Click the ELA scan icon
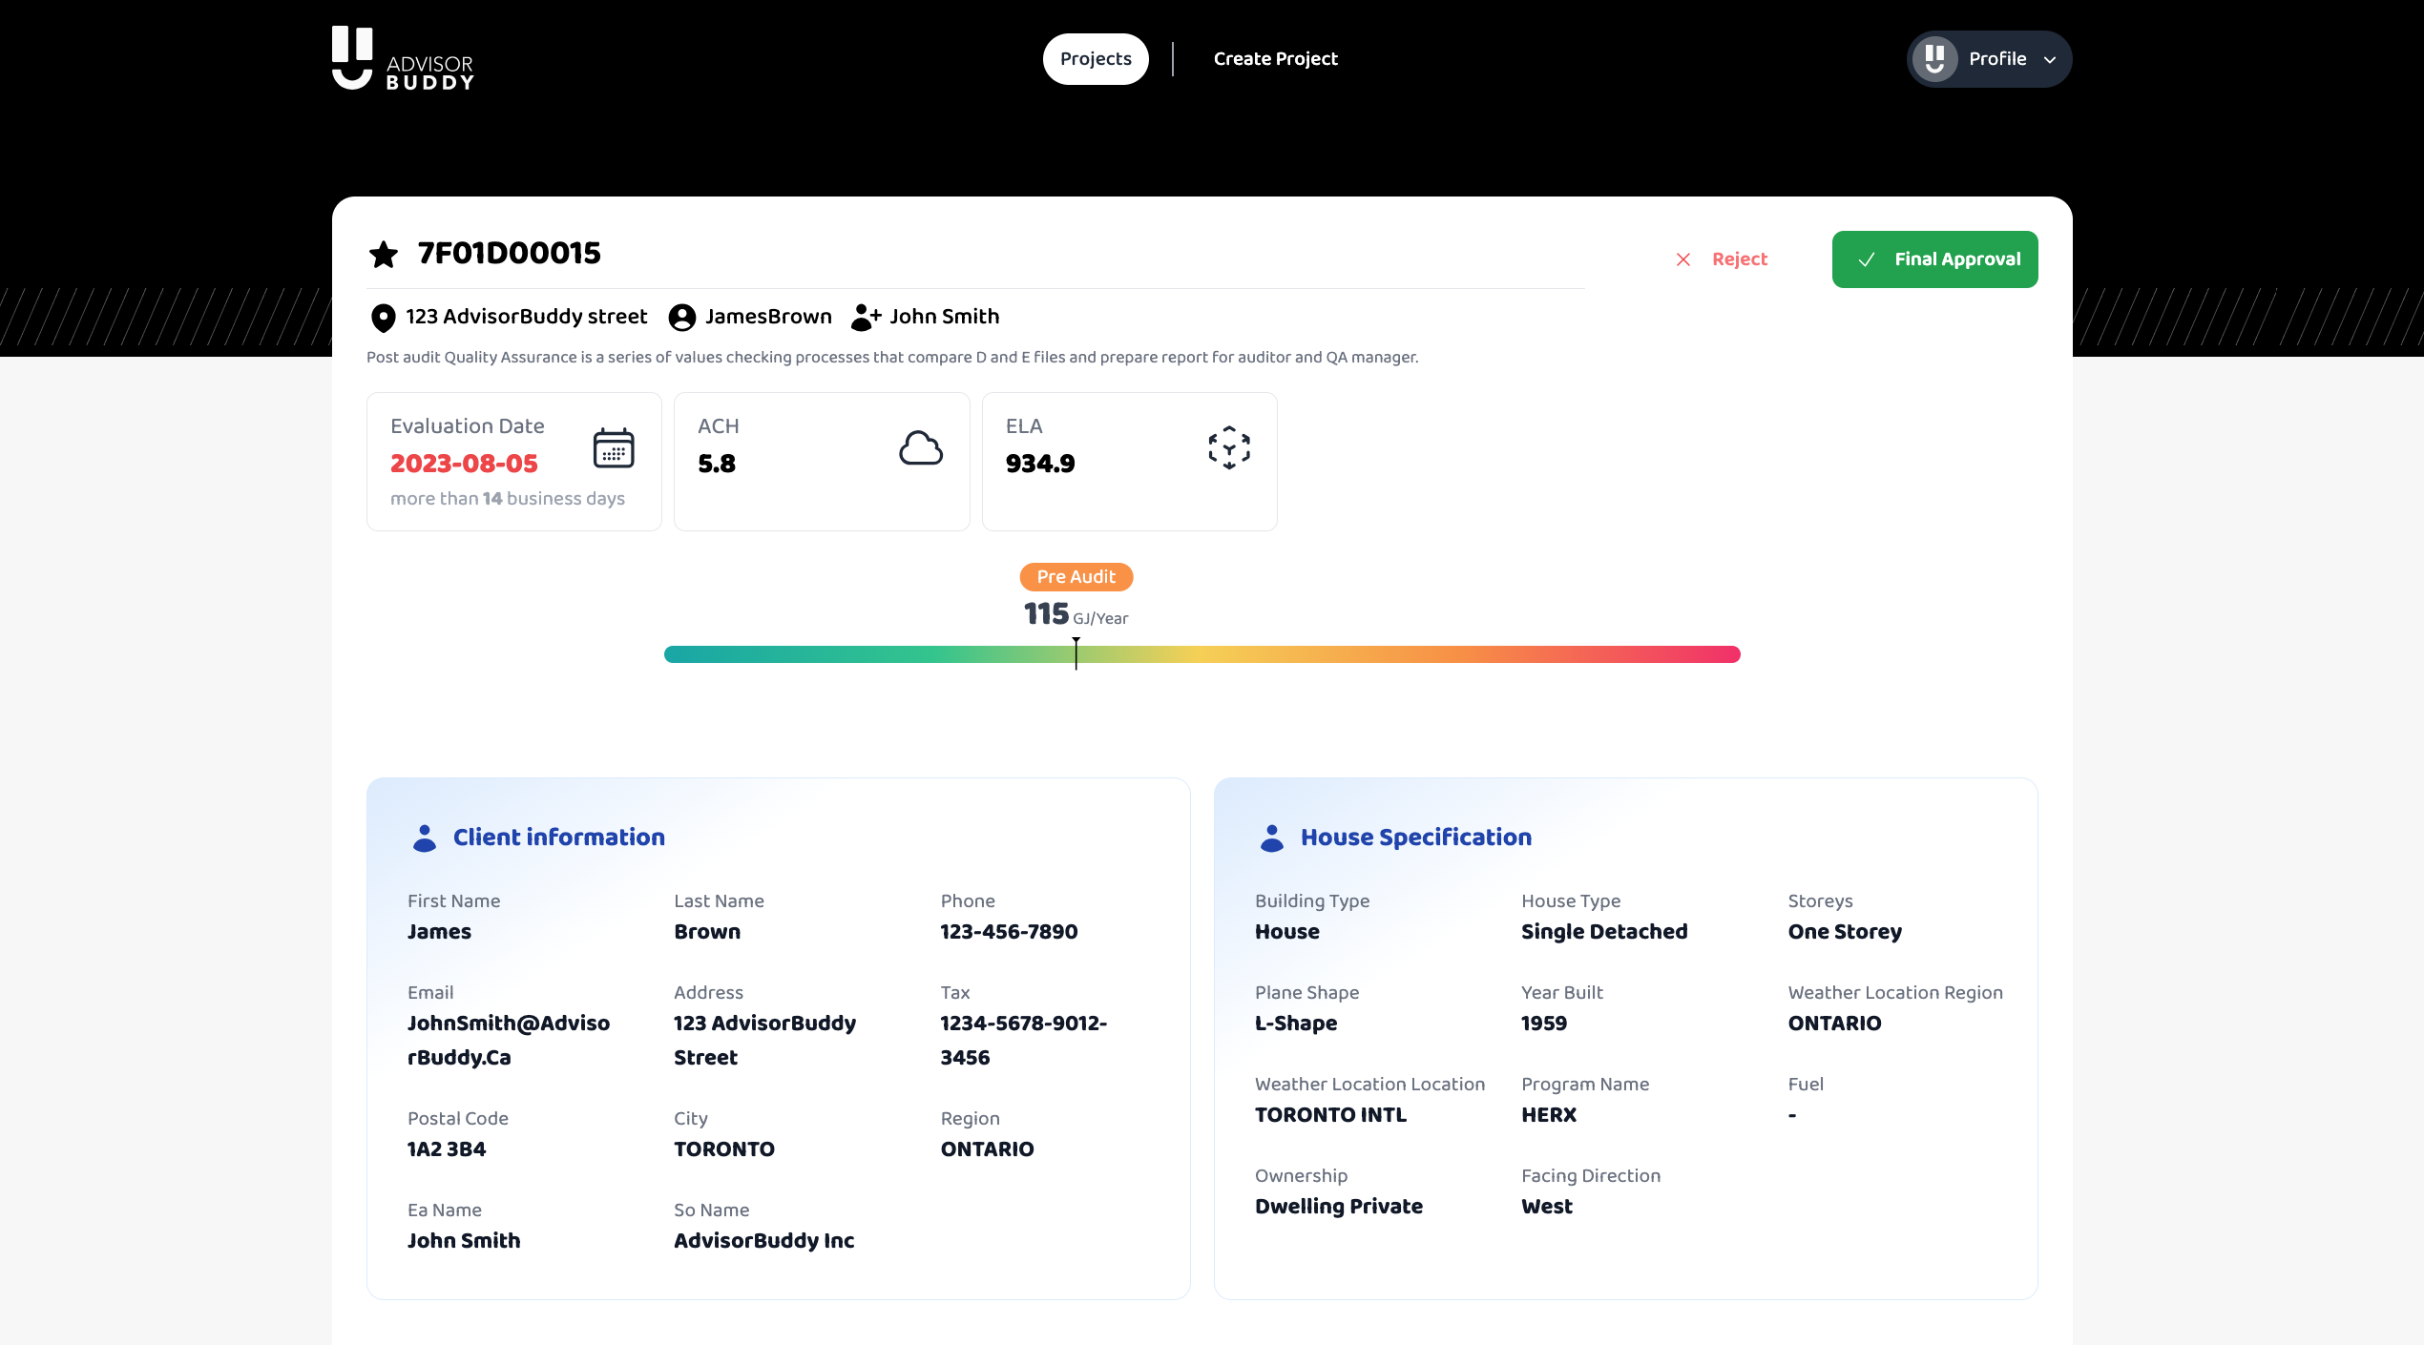This screenshot has width=2424, height=1345. coord(1228,447)
